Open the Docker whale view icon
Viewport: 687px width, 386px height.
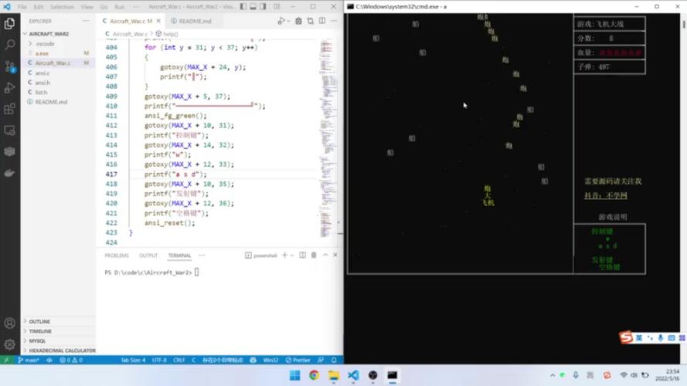(x=9, y=173)
